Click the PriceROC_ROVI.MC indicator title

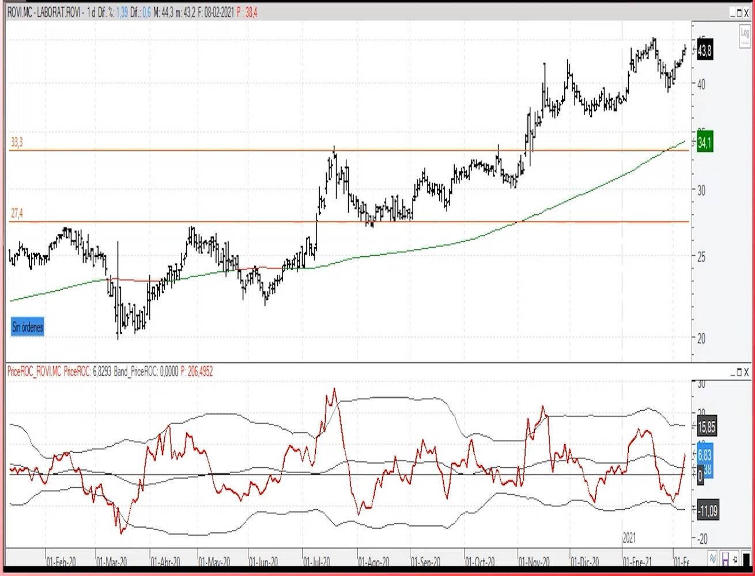34,372
